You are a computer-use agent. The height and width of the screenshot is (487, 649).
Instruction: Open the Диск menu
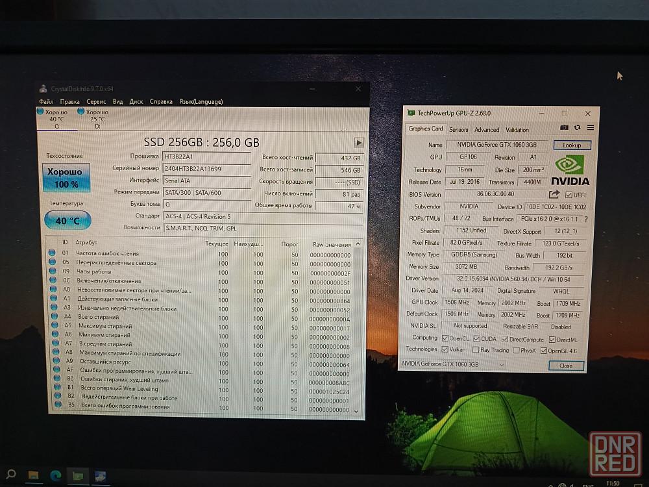coord(136,101)
